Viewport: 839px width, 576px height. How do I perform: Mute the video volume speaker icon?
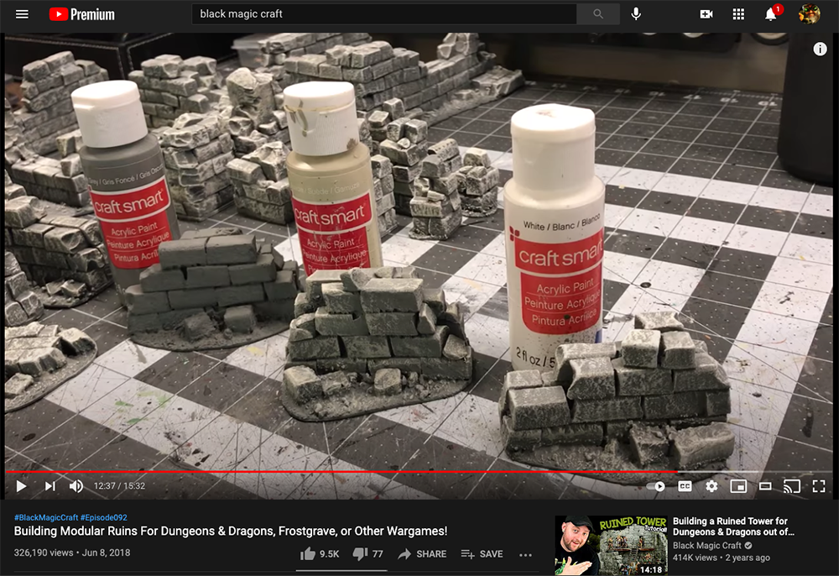pyautogui.click(x=76, y=486)
